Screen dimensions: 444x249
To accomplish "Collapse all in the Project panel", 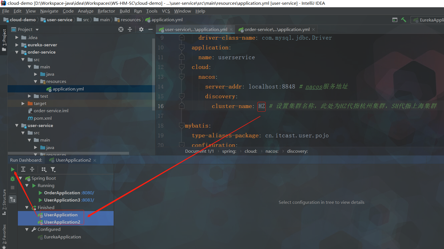I will tap(130, 29).
